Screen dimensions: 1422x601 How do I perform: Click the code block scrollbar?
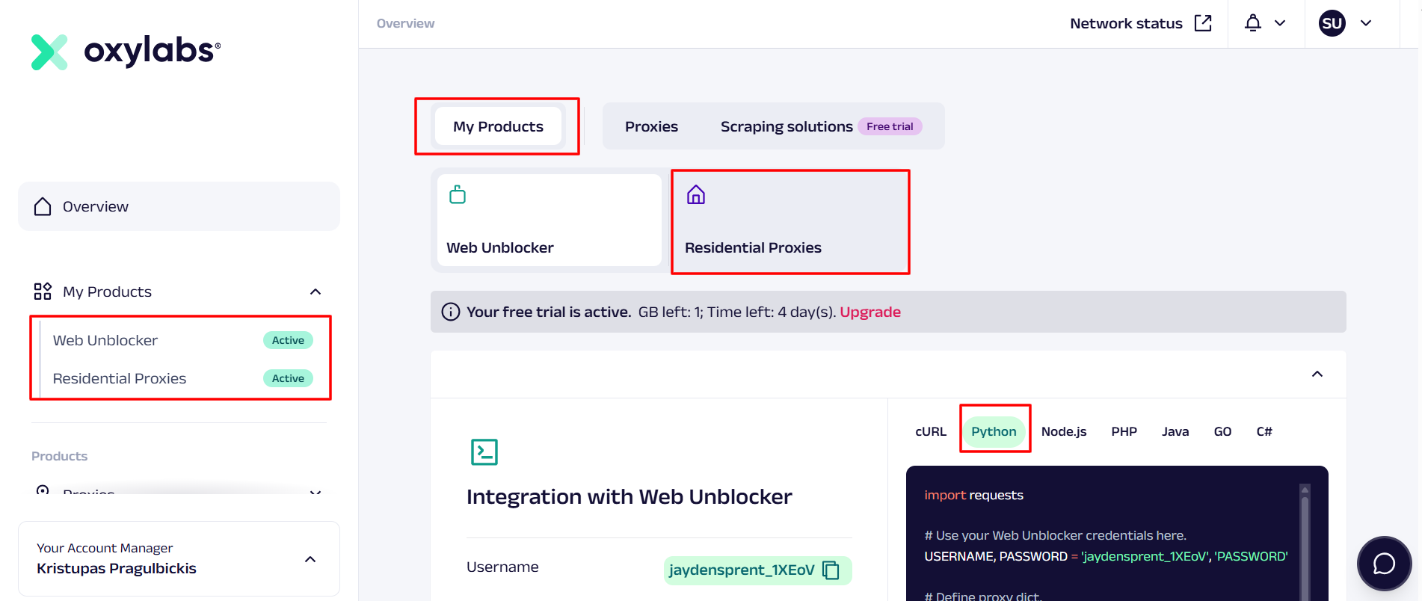click(1305, 542)
